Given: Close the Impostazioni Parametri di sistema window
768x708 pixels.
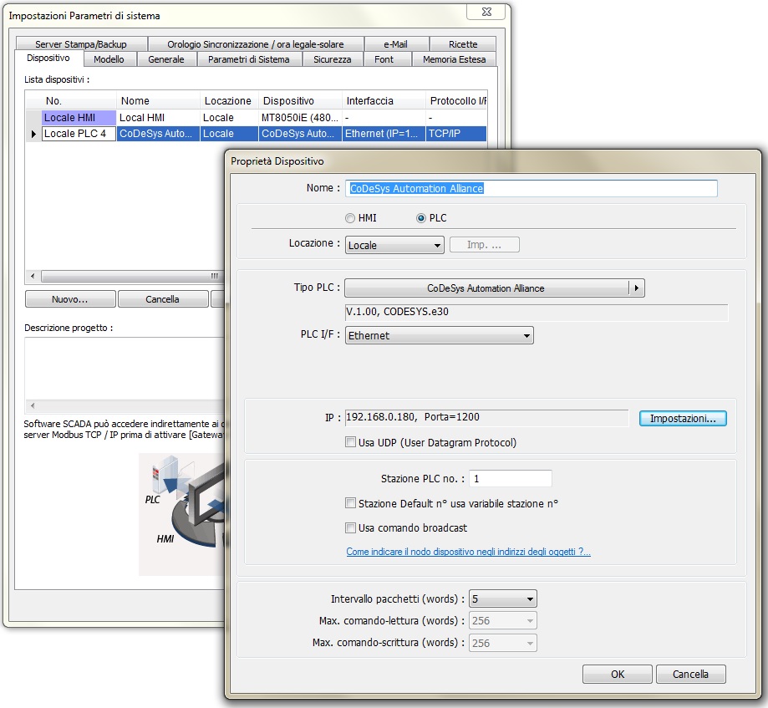Looking at the screenshot, I should point(486,12).
